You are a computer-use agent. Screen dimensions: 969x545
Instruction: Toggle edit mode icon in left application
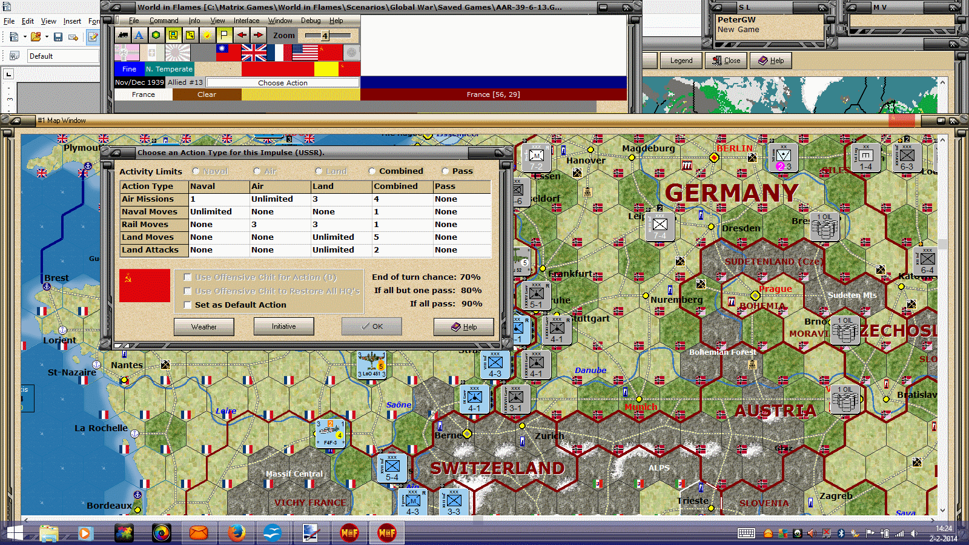(93, 37)
